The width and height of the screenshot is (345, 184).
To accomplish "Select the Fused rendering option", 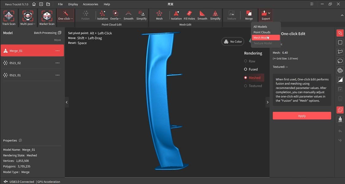I will pyautogui.click(x=253, y=69).
